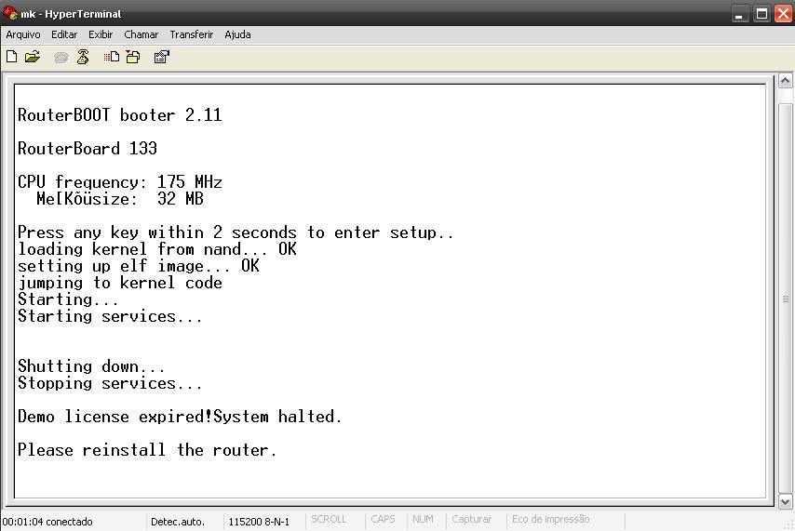This screenshot has height=531, width=795.
Task: Click the 'RouterBoard 133' line
Action: (88, 149)
